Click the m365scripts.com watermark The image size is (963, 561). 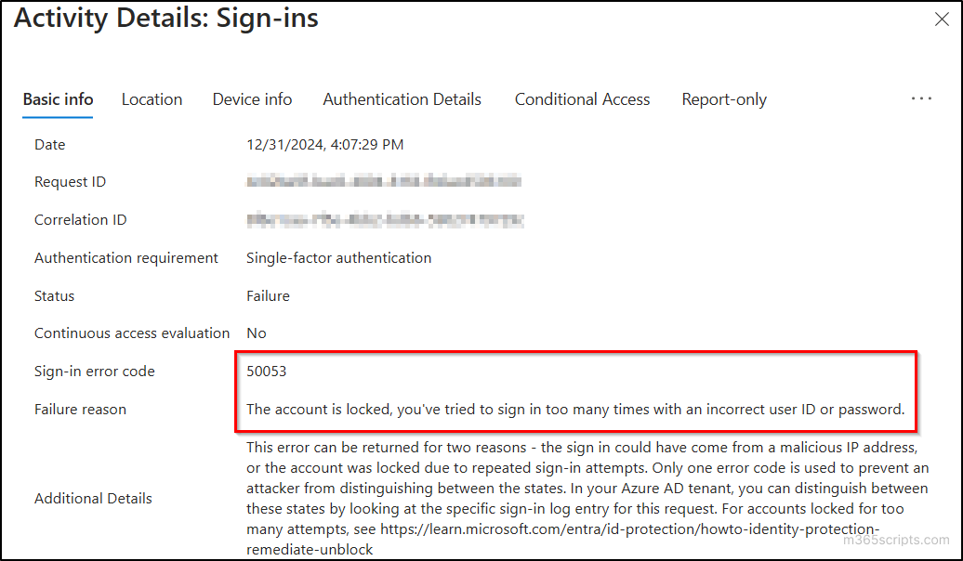896,540
